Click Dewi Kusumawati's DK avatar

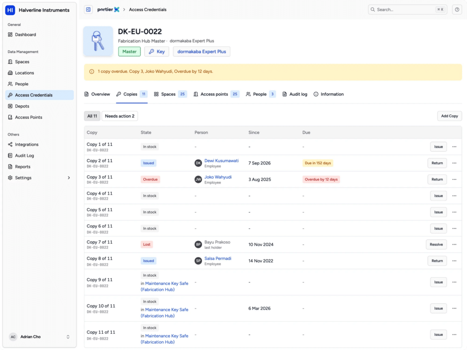(198, 163)
